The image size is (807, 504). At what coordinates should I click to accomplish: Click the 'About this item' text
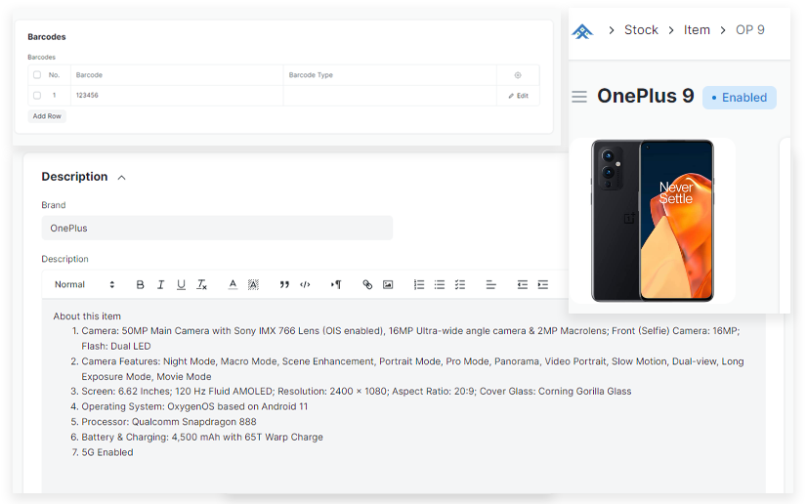coord(87,316)
